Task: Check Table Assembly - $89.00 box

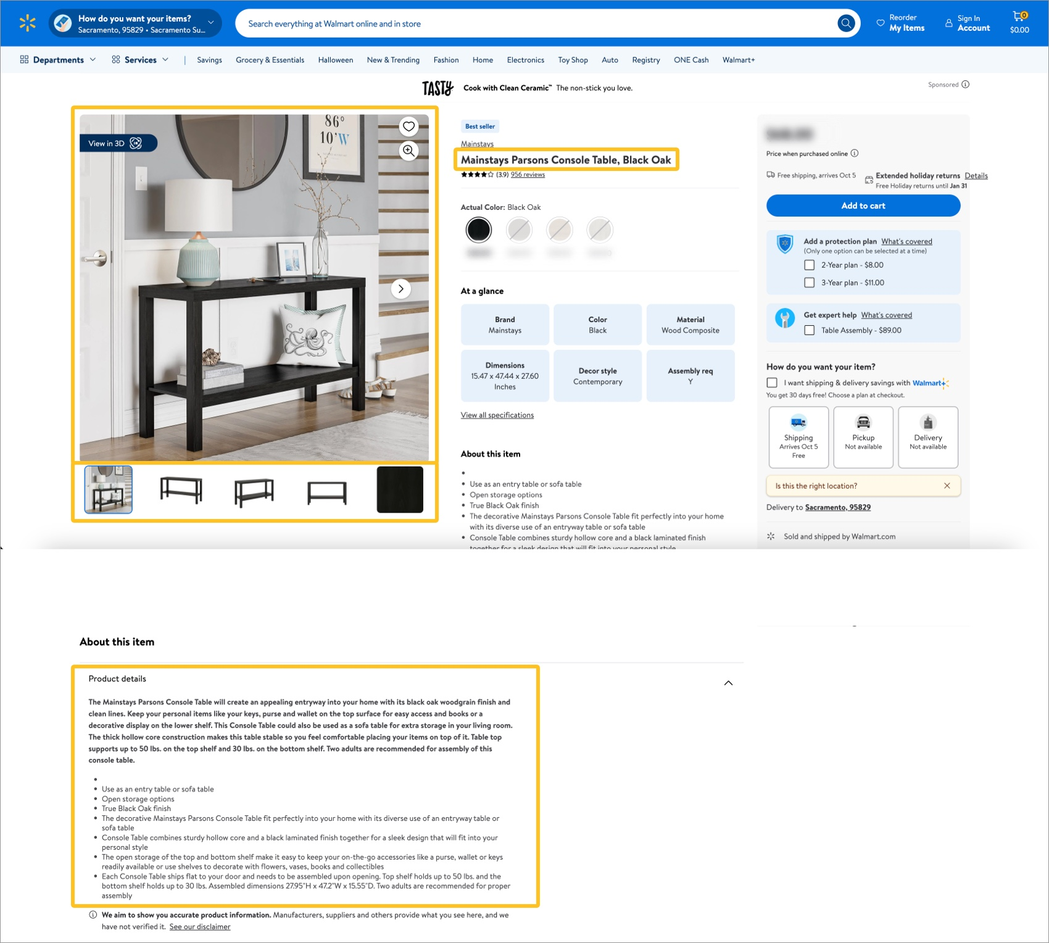Action: click(809, 330)
